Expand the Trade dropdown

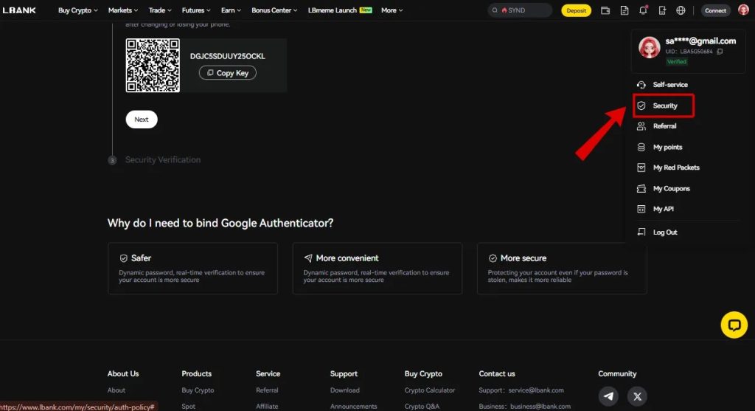(160, 10)
